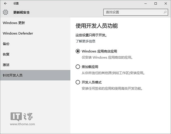Click the 使用开发人员功能 heading

pos(97,26)
